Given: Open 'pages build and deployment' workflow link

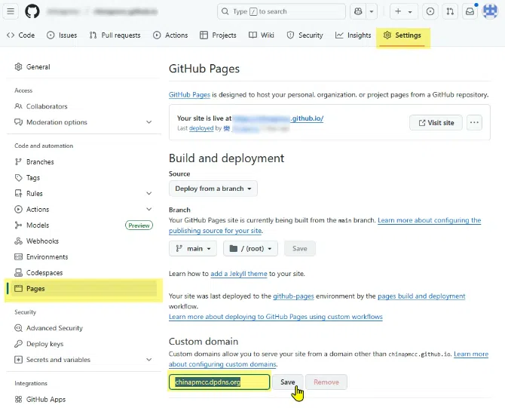Looking at the screenshot, I should click(421, 296).
